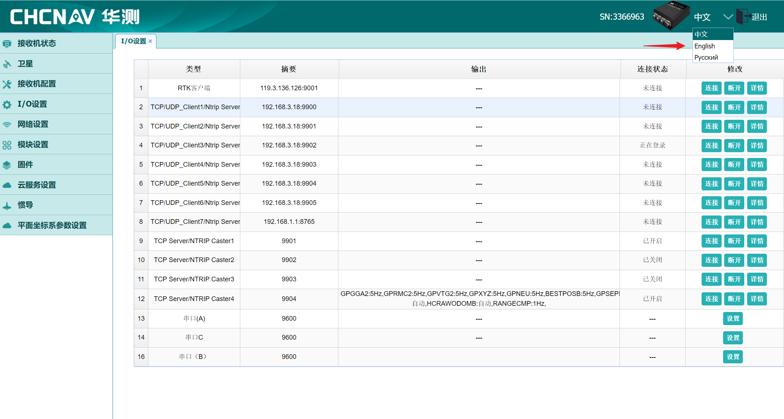Click the 类型 column header
This screenshot has width=784, height=419.
click(x=194, y=69)
